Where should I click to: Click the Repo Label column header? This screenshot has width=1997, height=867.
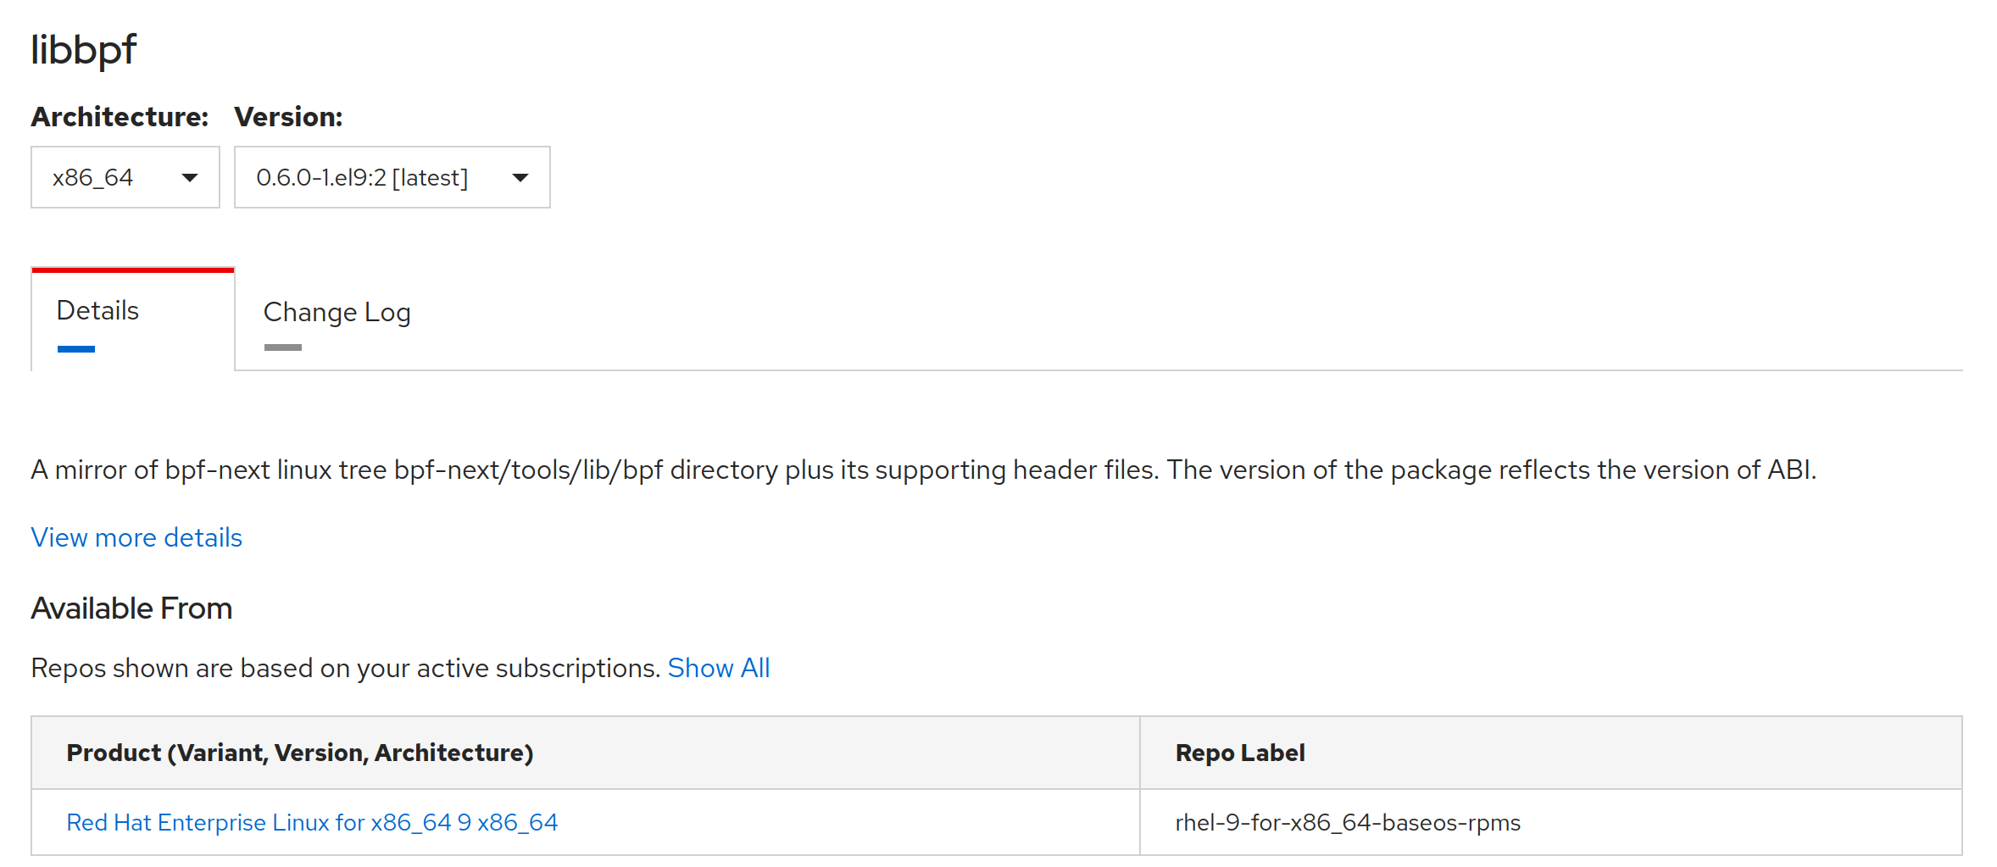click(x=1239, y=753)
